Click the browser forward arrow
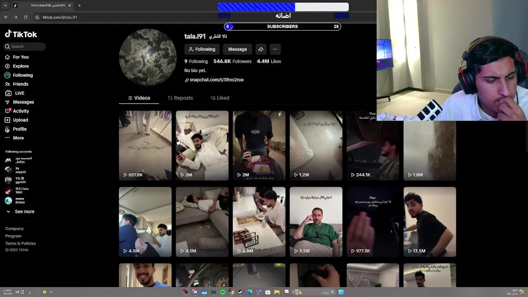Image resolution: width=528 pixels, height=297 pixels. [x=16, y=17]
